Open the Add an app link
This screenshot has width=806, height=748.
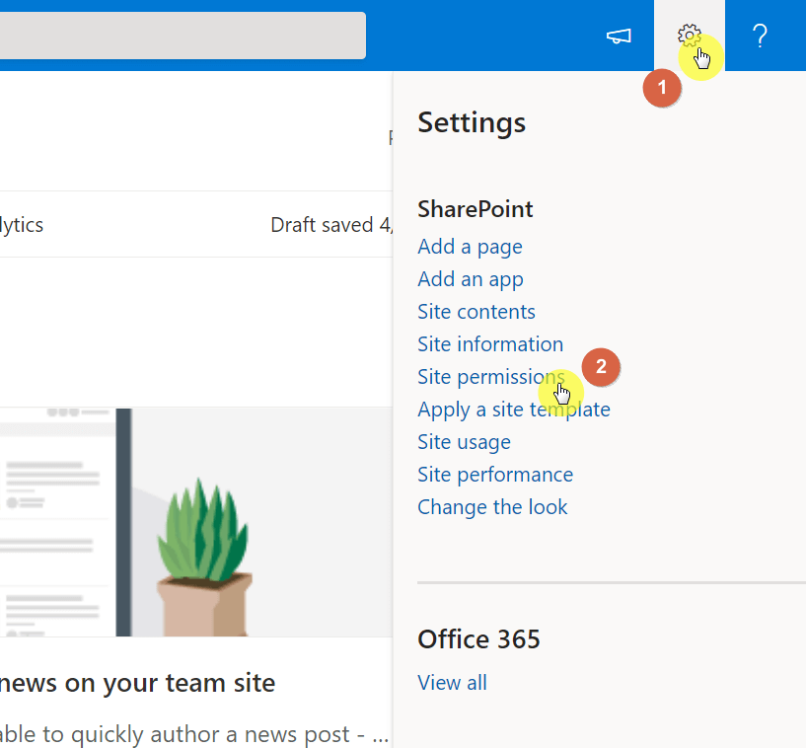pos(471,279)
